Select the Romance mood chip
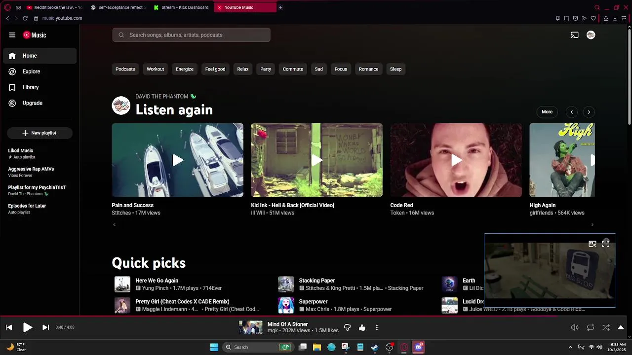The height and width of the screenshot is (355, 632). (368, 69)
